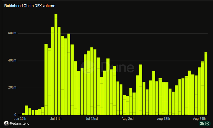213x128 pixels.
Task: Select the bar directly above the Jul 11th label
Action: (56, 65)
